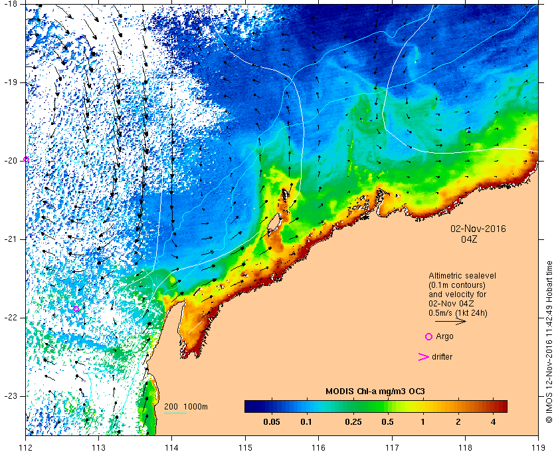Click the 'Altimetric sealevel' legend text
The width and height of the screenshot is (558, 452).
click(x=462, y=276)
